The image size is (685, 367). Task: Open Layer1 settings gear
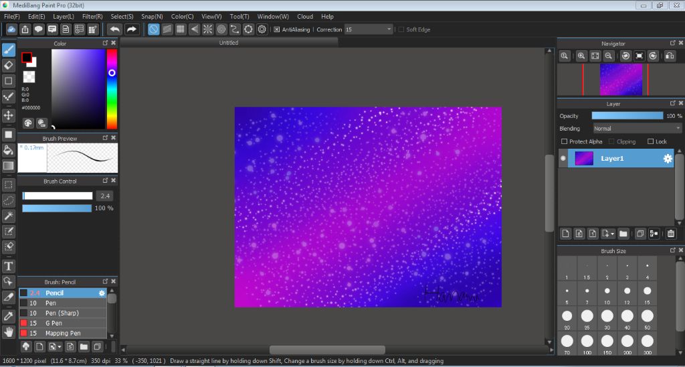(x=668, y=158)
